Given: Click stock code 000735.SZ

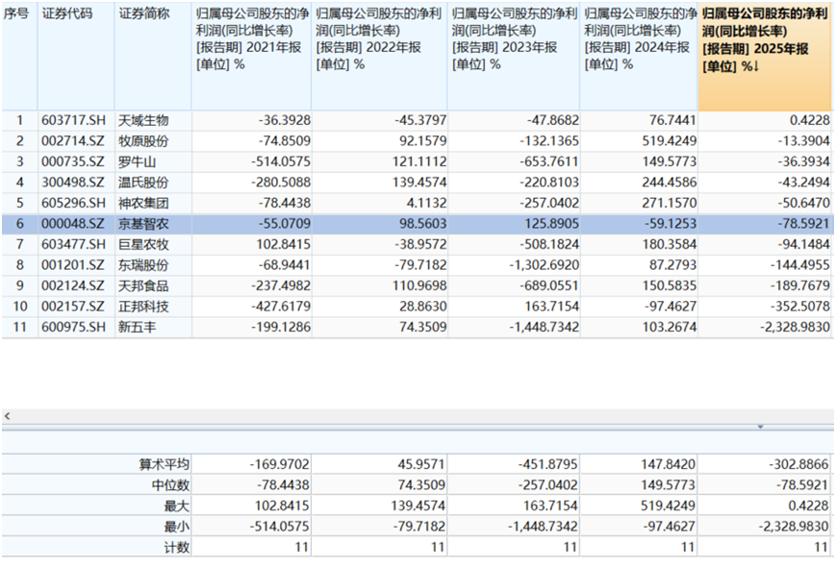Looking at the screenshot, I should coord(73,161).
